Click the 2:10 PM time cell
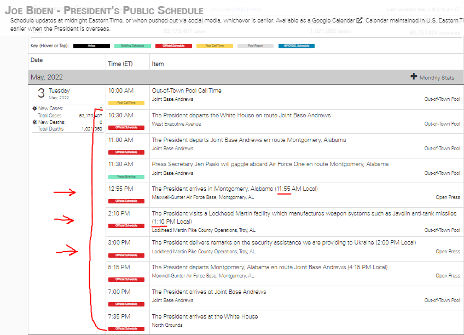This screenshot has width=464, height=335. point(119,213)
